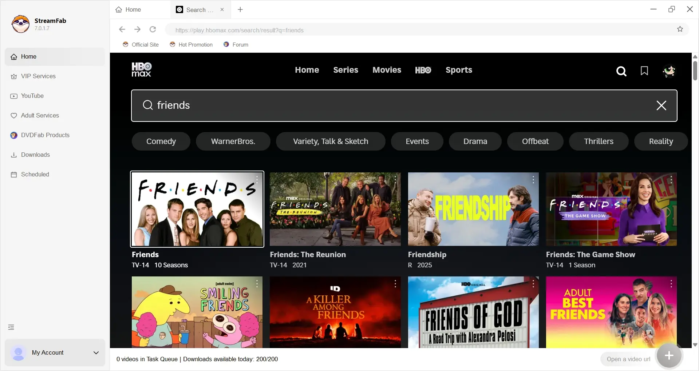
Task: Click the round plus button near Open a video url
Action: [x=669, y=356]
